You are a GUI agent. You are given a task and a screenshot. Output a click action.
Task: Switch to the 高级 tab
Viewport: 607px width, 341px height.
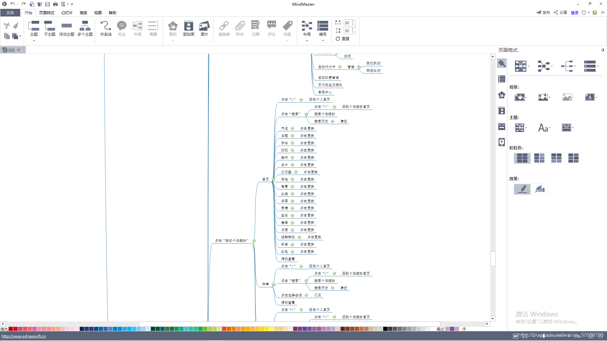[83, 13]
